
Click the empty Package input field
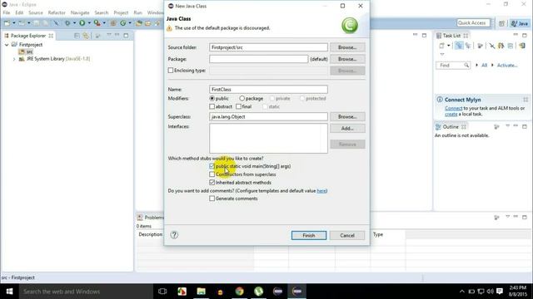pos(259,59)
